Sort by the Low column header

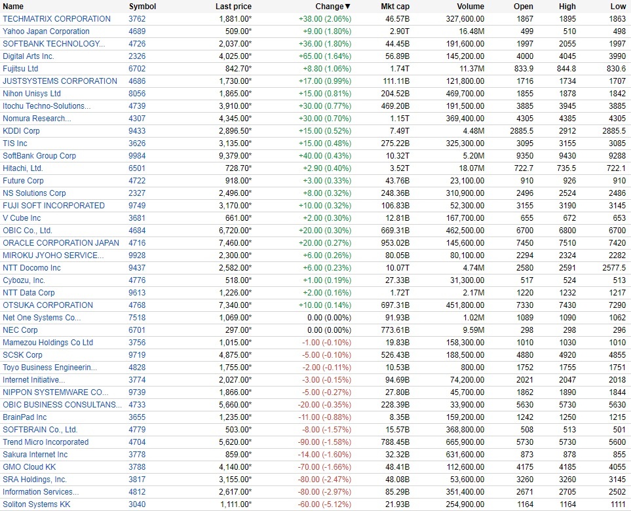coord(618,7)
